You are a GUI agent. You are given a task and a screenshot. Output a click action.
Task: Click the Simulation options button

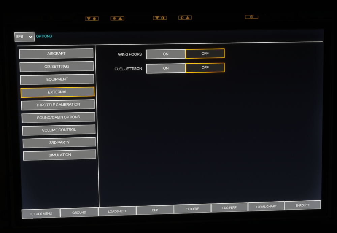click(60, 155)
